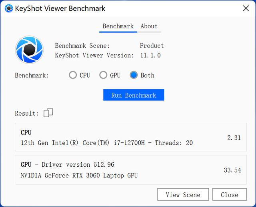This screenshot has width=256, height=207.
Task: Click the GPU score 33.54
Action: point(232,170)
